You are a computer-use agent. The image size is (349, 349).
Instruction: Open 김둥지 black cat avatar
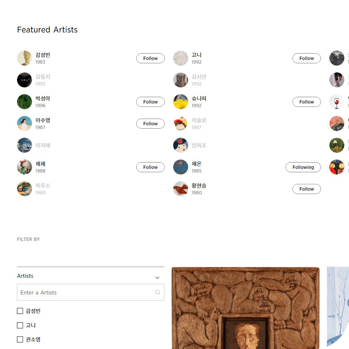[x=24, y=80]
